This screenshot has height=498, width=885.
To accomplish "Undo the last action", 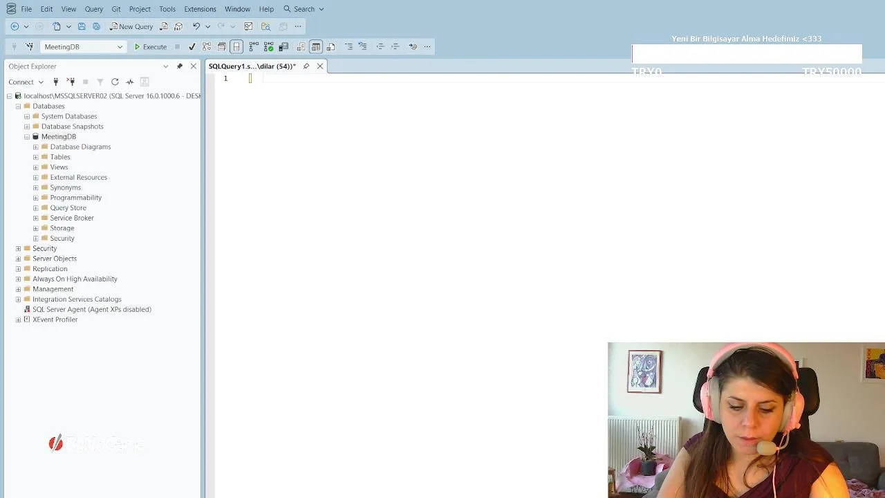I will 196,26.
